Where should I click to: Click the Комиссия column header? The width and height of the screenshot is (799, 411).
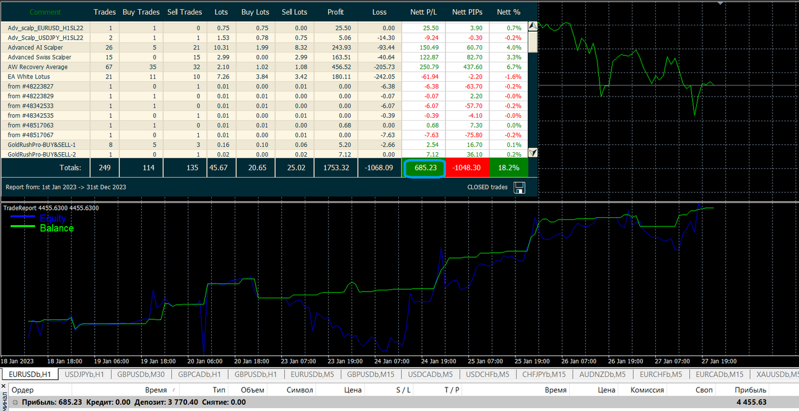point(647,390)
